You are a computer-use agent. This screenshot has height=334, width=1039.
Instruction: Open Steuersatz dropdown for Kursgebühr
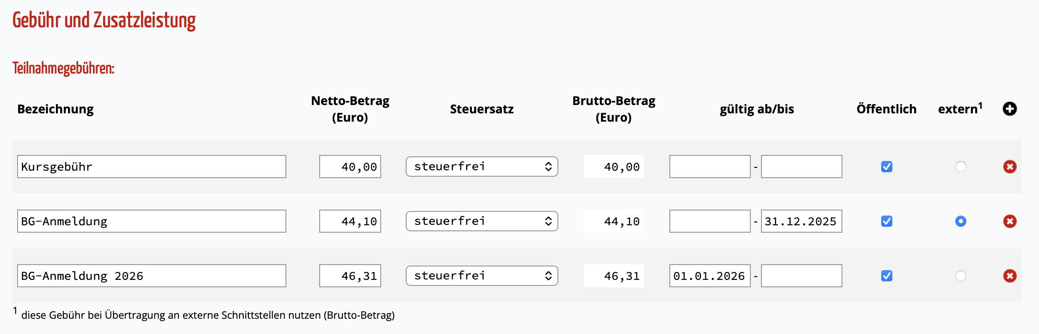coord(482,167)
